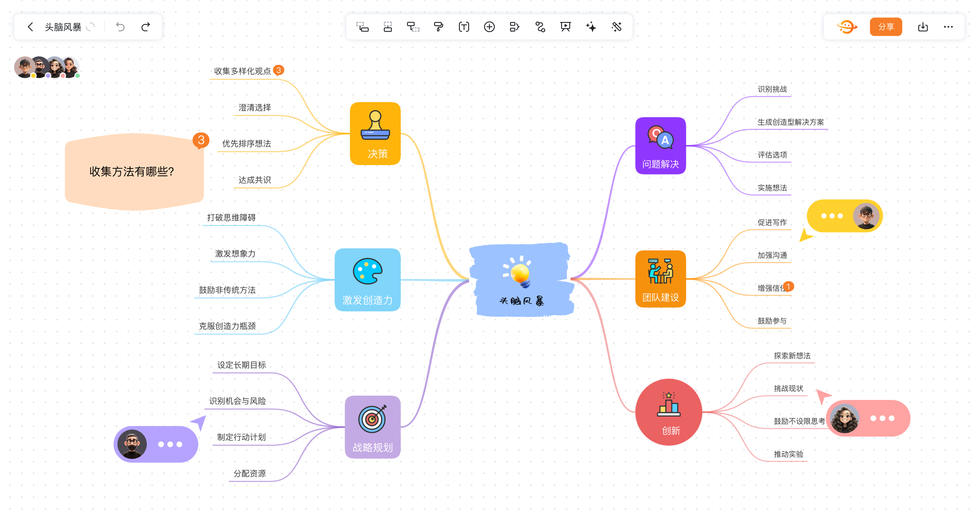Viewport: 979px width, 518px height.
Task: Open comment badge 3 on 收集方法有哪些
Action: point(201,141)
